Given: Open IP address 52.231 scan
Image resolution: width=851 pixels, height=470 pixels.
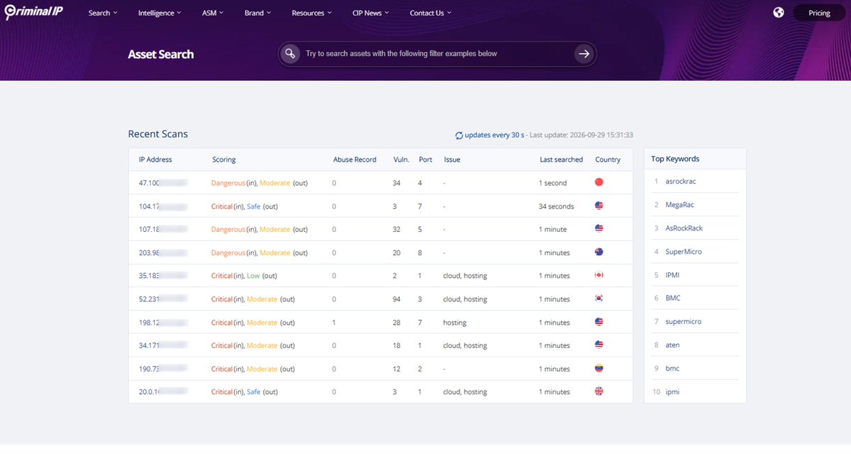Looking at the screenshot, I should 162,299.
